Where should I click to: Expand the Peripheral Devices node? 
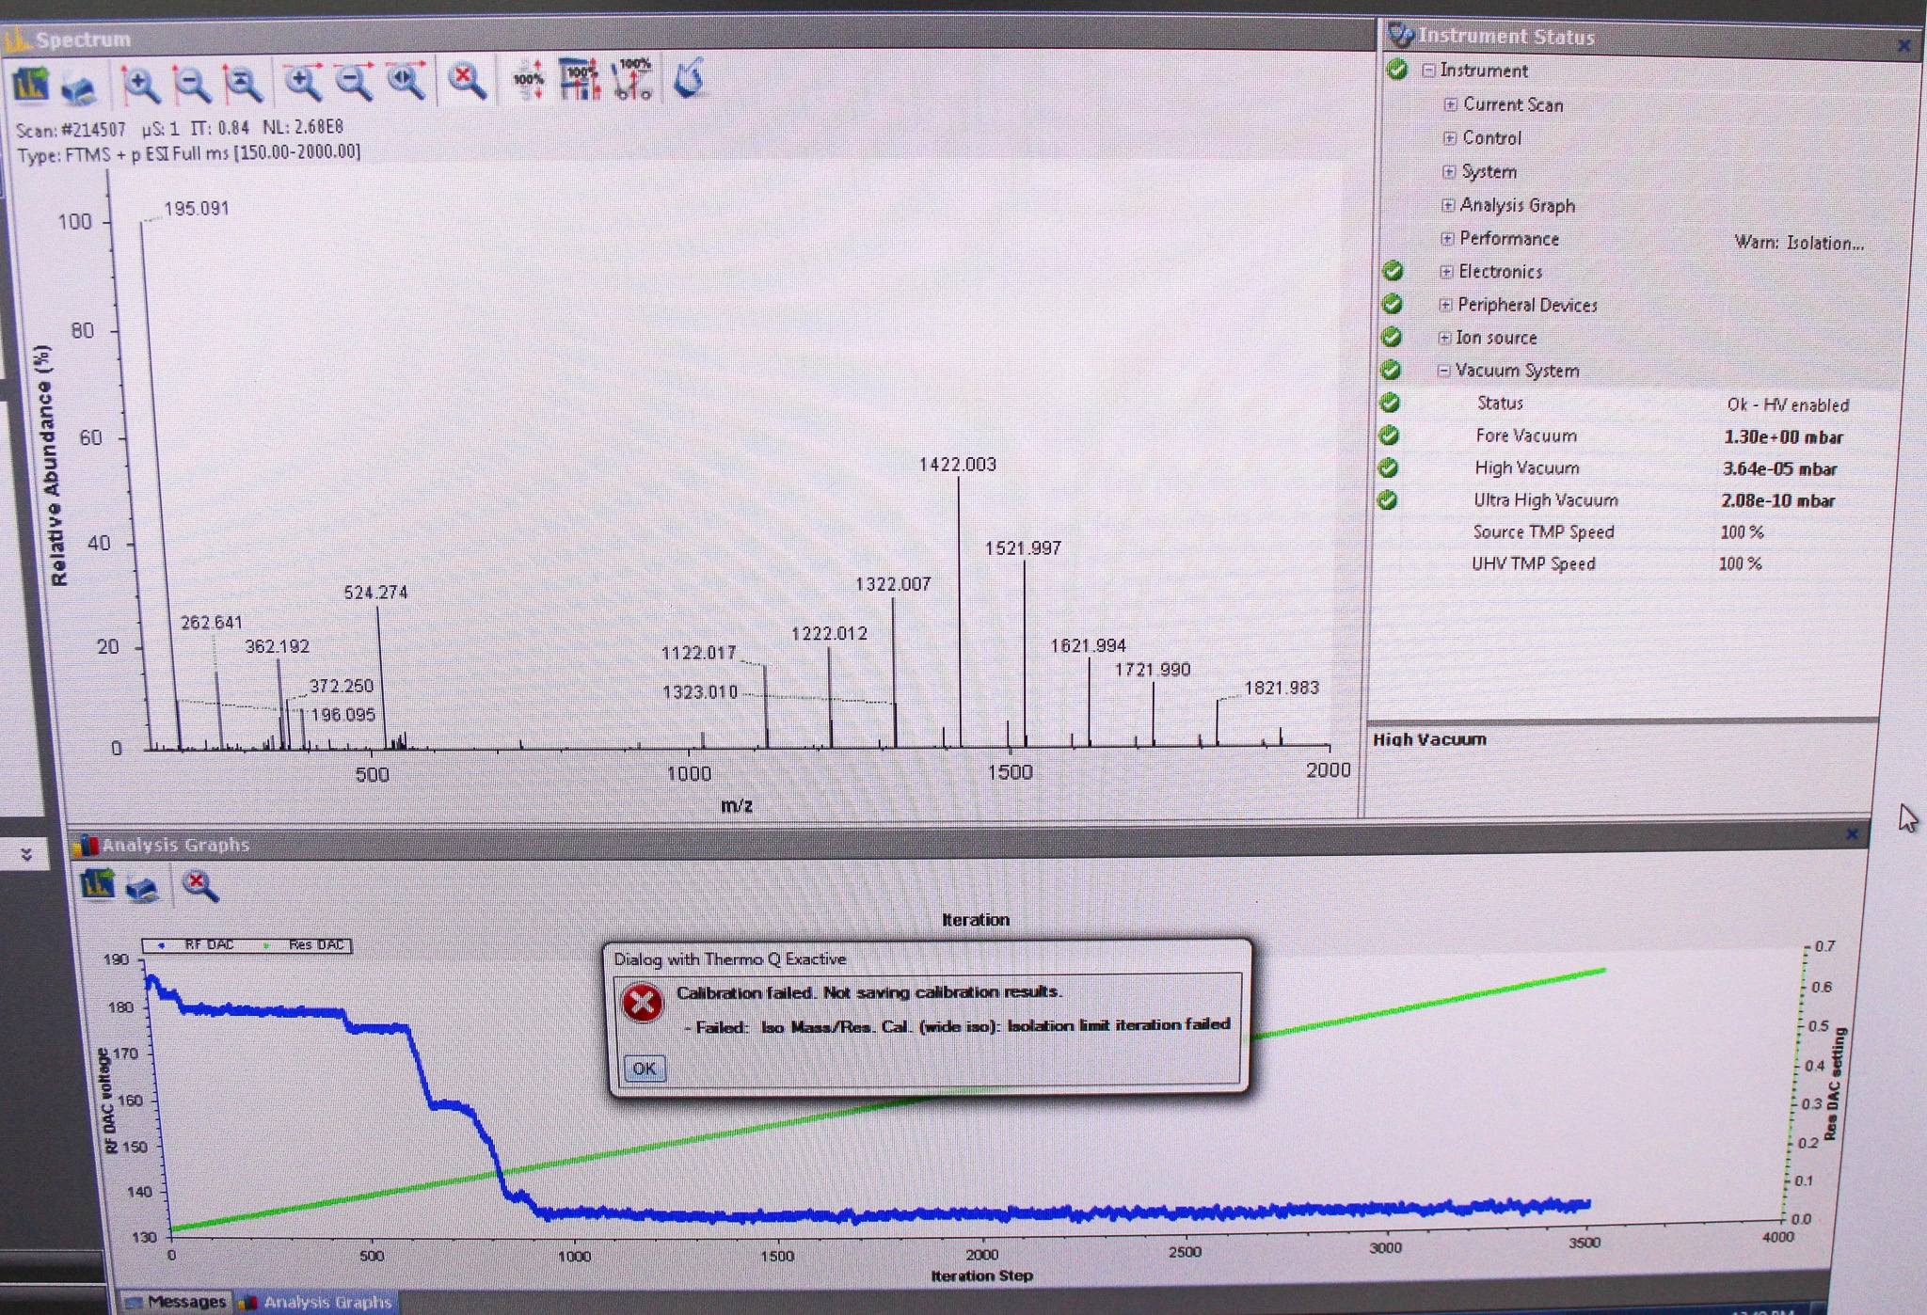pyautogui.click(x=1445, y=305)
